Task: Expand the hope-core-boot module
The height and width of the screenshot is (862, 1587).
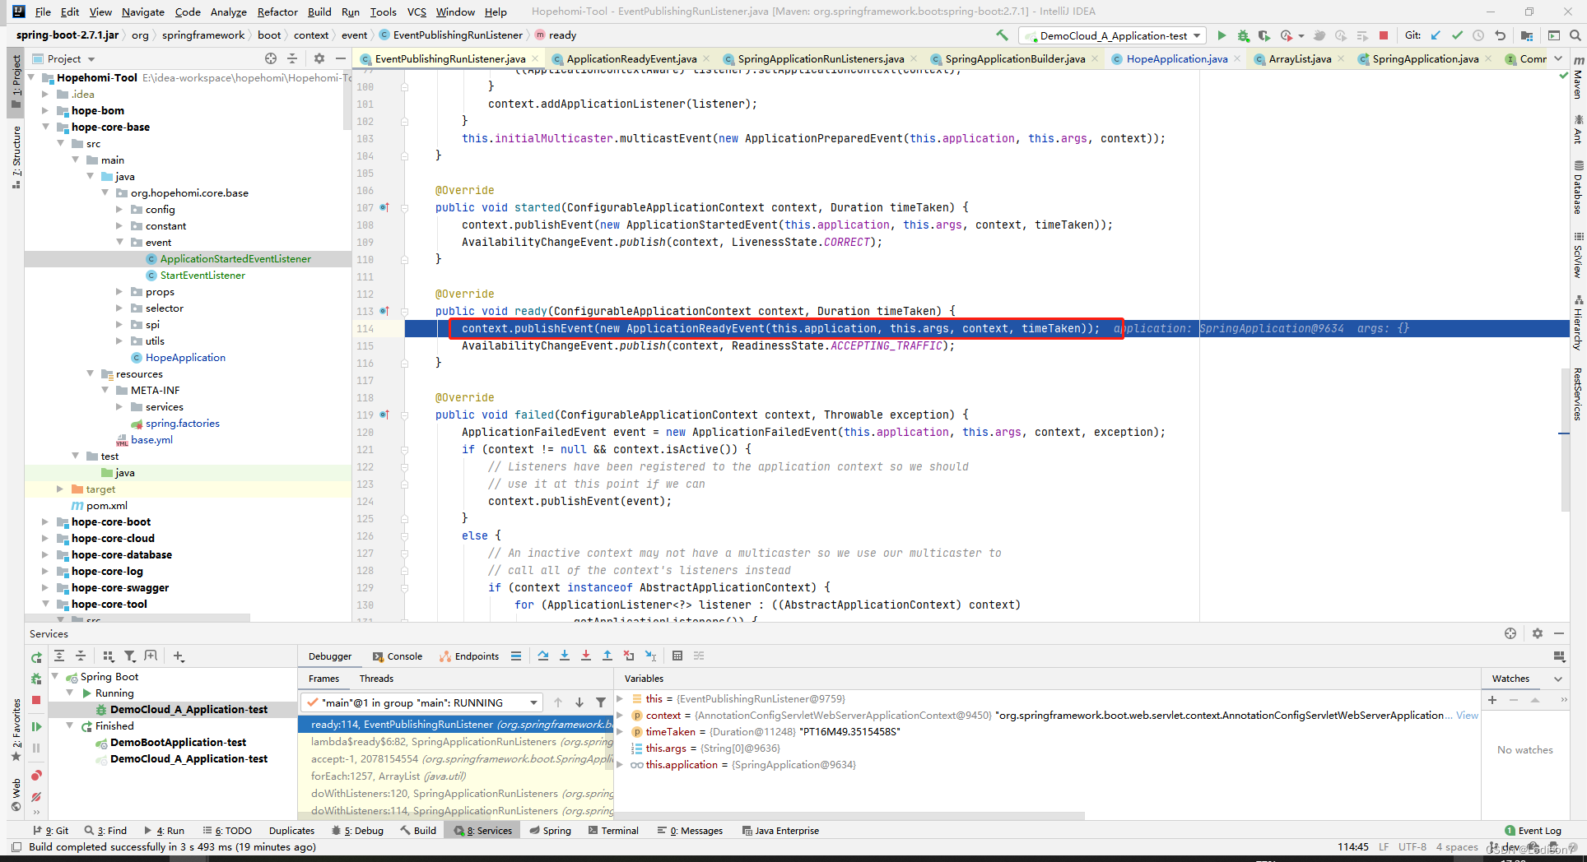Action: click(x=45, y=521)
